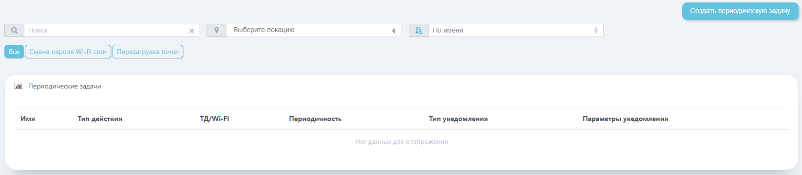Click the Параметры уведомления column header

[625, 119]
